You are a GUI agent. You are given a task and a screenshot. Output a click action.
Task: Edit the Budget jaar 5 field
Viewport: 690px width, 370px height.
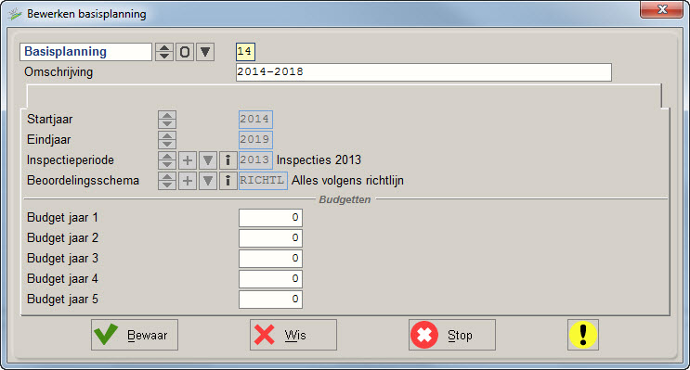click(x=270, y=300)
